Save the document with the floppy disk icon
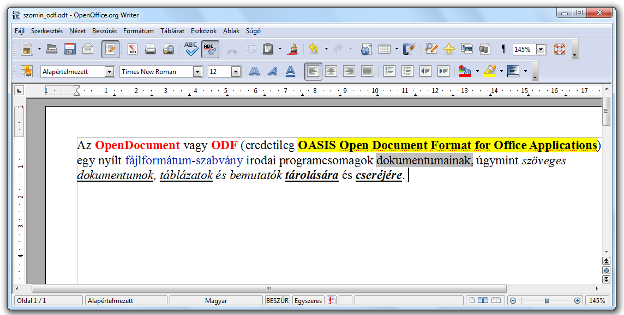The height and width of the screenshot is (315, 624). coord(70,49)
